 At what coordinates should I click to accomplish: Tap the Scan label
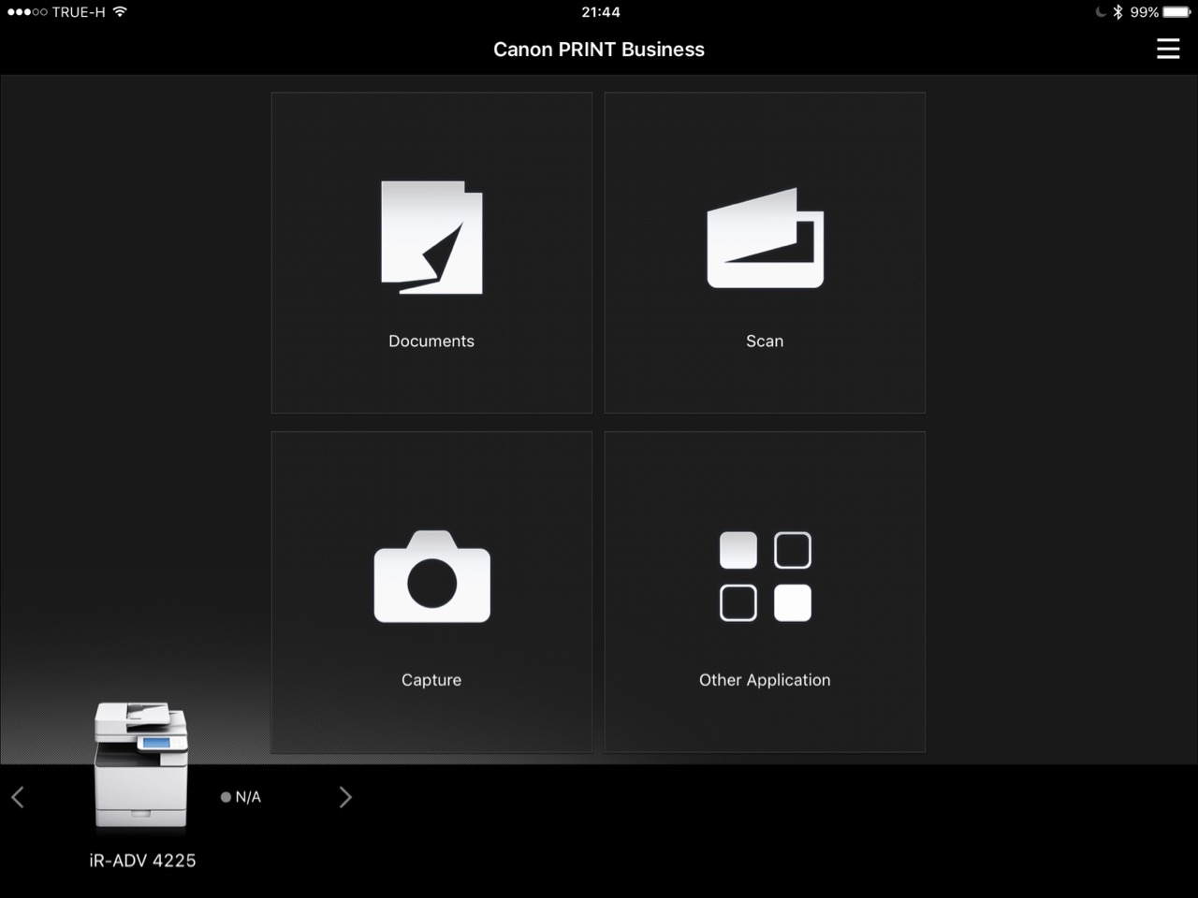pos(765,341)
